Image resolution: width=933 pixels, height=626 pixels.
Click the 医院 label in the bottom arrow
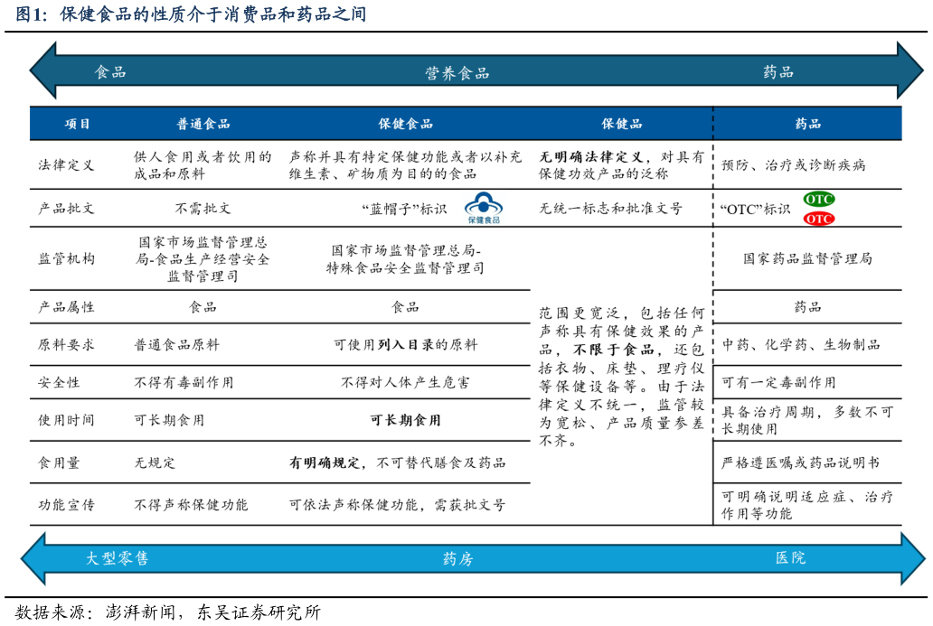(790, 557)
